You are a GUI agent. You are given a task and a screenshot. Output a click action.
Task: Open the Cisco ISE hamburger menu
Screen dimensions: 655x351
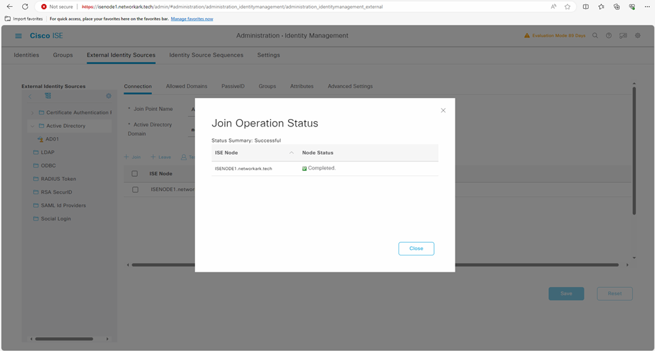[x=18, y=36]
